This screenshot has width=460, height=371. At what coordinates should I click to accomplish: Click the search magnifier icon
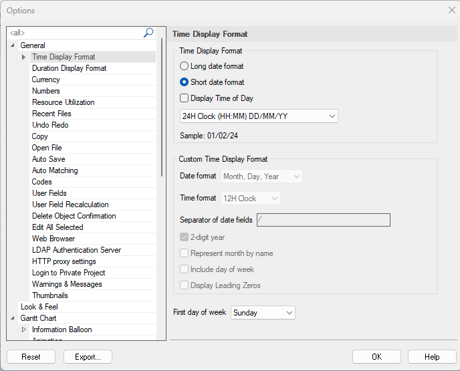point(148,33)
